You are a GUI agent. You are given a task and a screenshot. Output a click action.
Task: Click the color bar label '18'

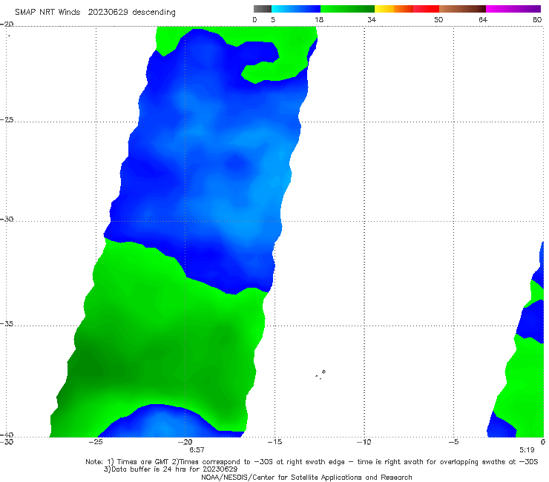pos(319,19)
